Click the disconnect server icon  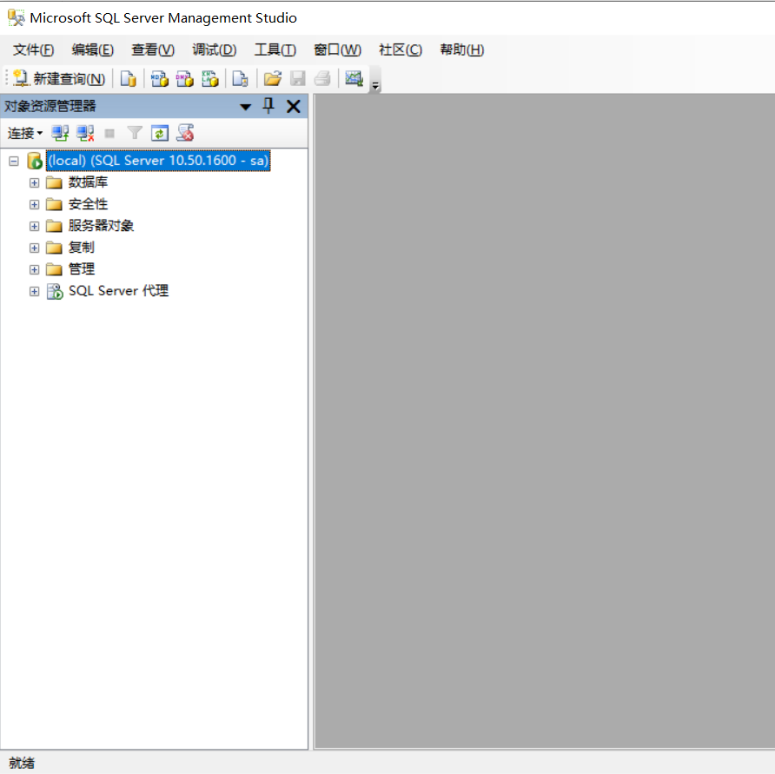click(x=85, y=133)
